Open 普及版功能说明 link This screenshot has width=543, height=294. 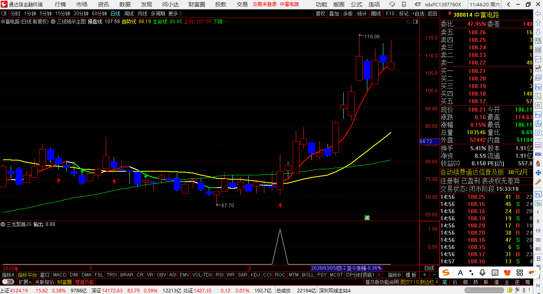click(382, 282)
